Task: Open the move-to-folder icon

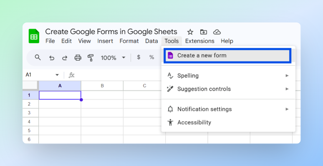Action: pyautogui.click(x=204, y=32)
